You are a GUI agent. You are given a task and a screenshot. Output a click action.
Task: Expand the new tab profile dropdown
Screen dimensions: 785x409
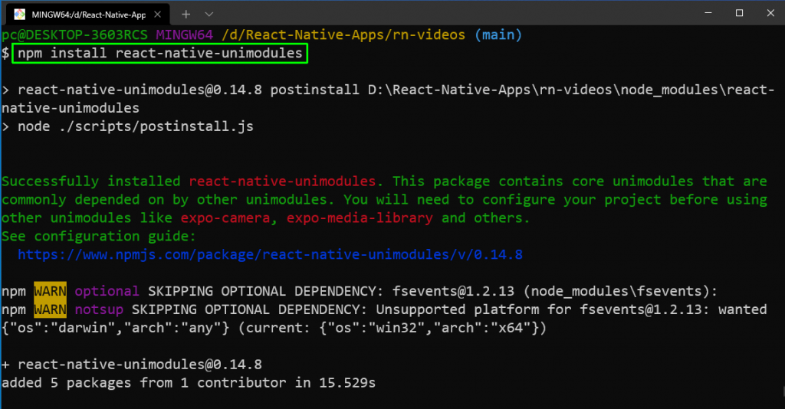(x=209, y=15)
